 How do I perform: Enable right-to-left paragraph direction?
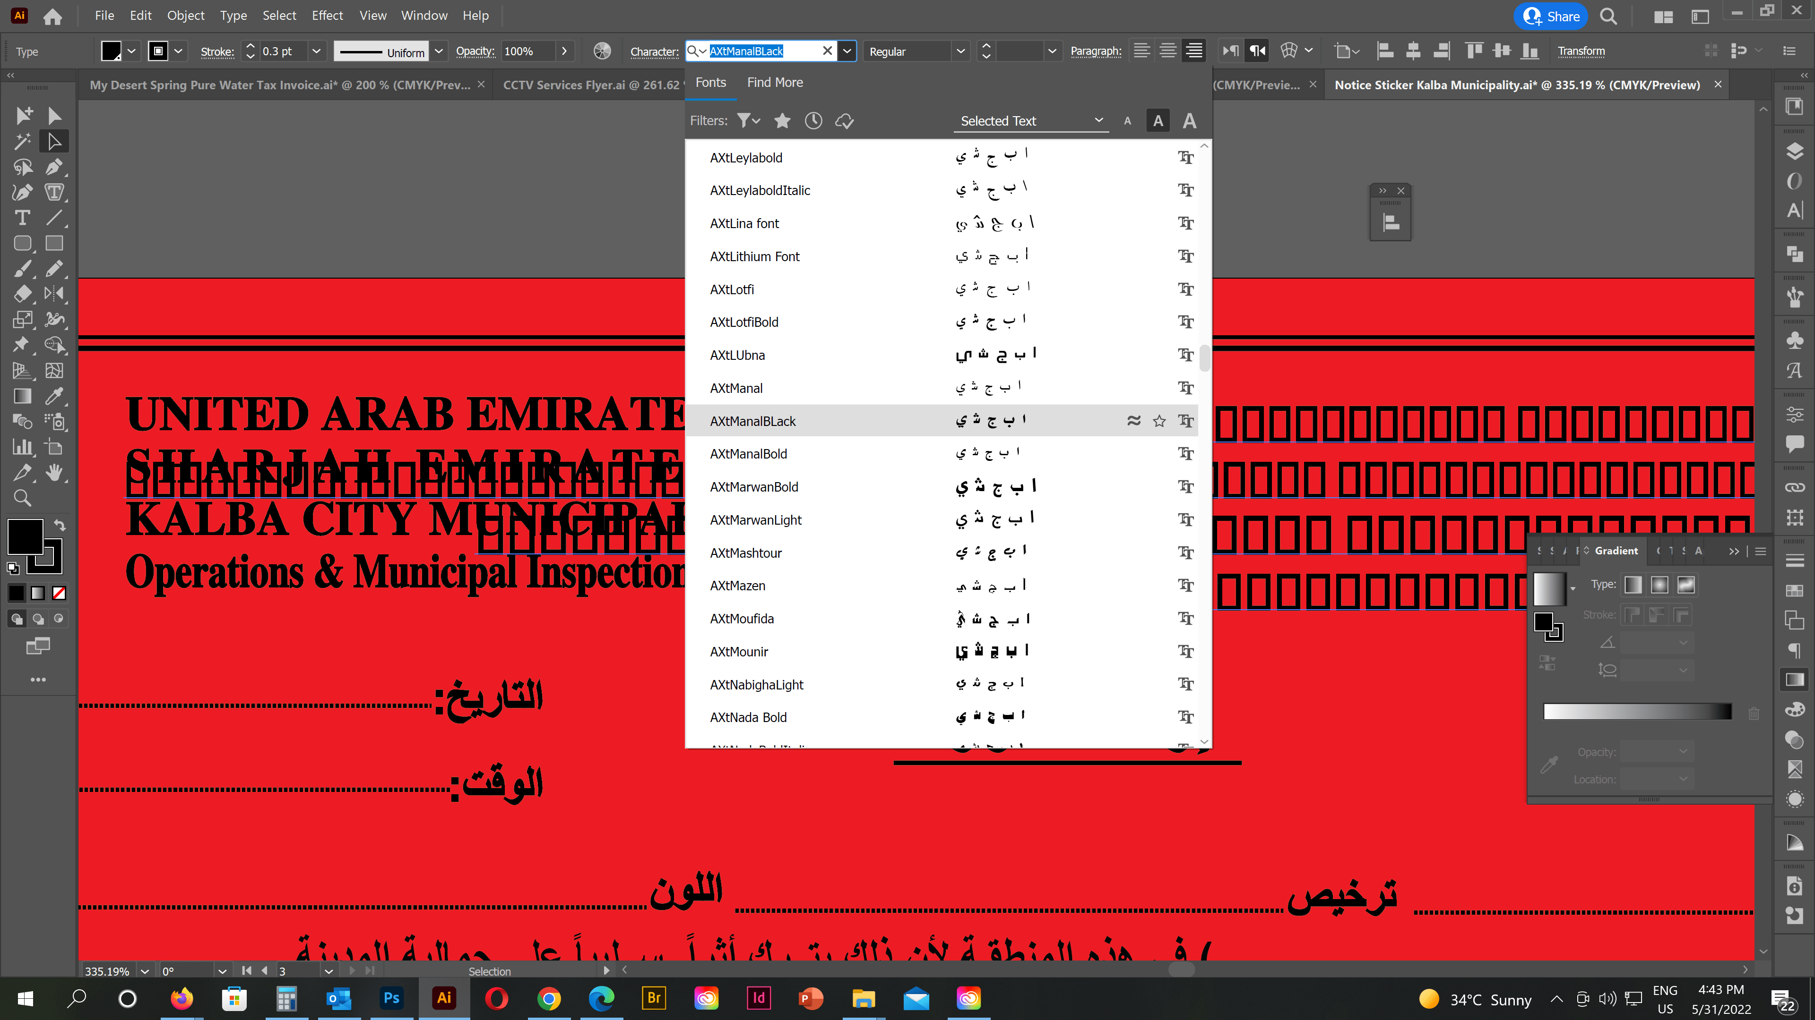(1257, 51)
